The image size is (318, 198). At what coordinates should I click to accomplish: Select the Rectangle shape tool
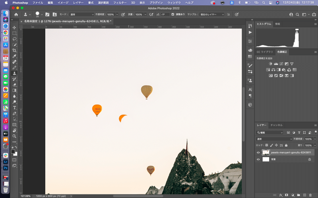click(x=14, y=125)
